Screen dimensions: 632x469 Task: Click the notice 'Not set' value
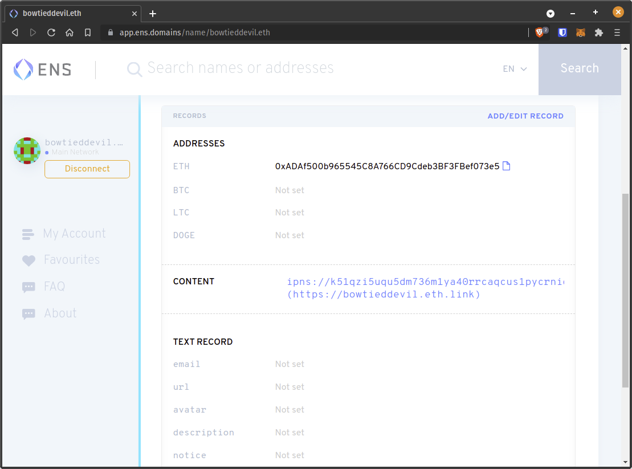click(290, 455)
